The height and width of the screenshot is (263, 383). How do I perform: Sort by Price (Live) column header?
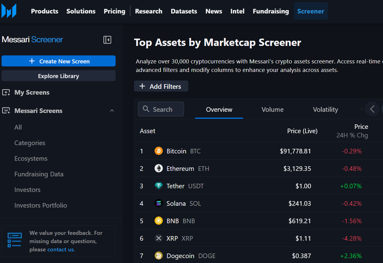tap(302, 131)
